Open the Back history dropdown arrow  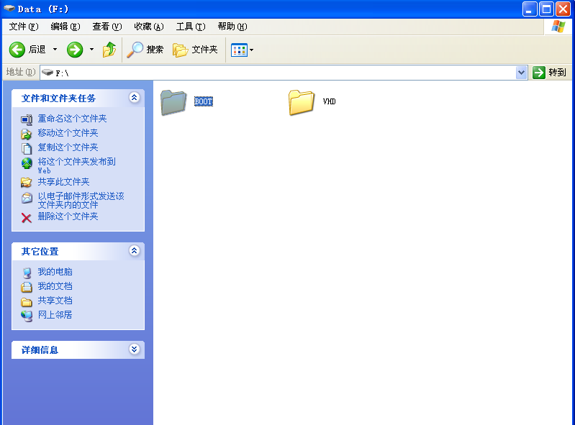click(x=55, y=49)
